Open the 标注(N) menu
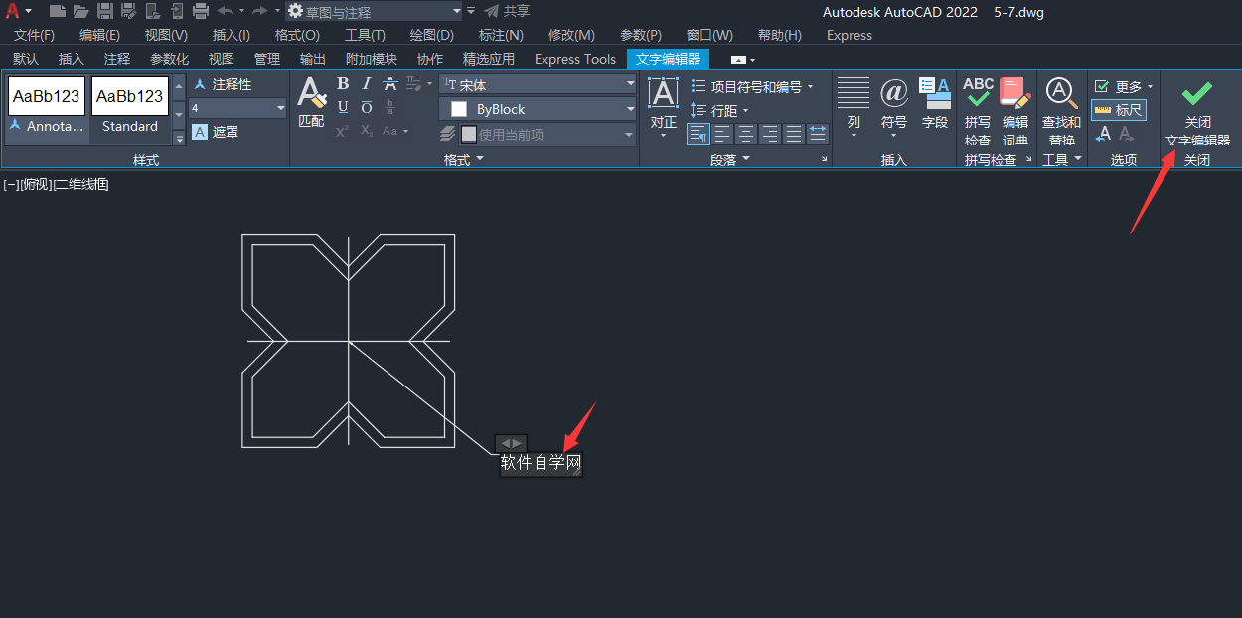 pos(500,35)
